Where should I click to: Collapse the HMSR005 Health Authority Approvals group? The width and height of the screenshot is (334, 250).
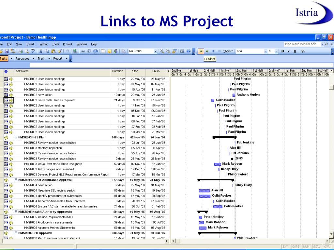[x=16, y=212]
